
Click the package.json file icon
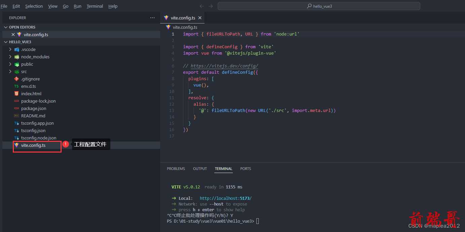point(16,108)
